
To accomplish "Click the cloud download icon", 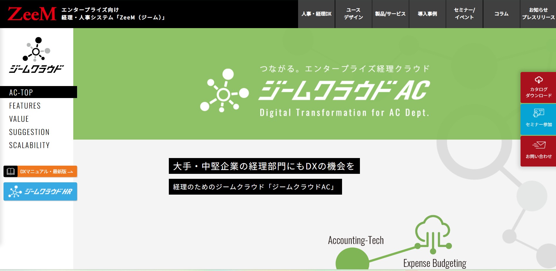I will [539, 80].
